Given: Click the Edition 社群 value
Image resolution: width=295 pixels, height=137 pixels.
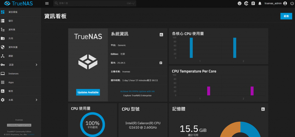Looking at the screenshot, I should [123, 54].
